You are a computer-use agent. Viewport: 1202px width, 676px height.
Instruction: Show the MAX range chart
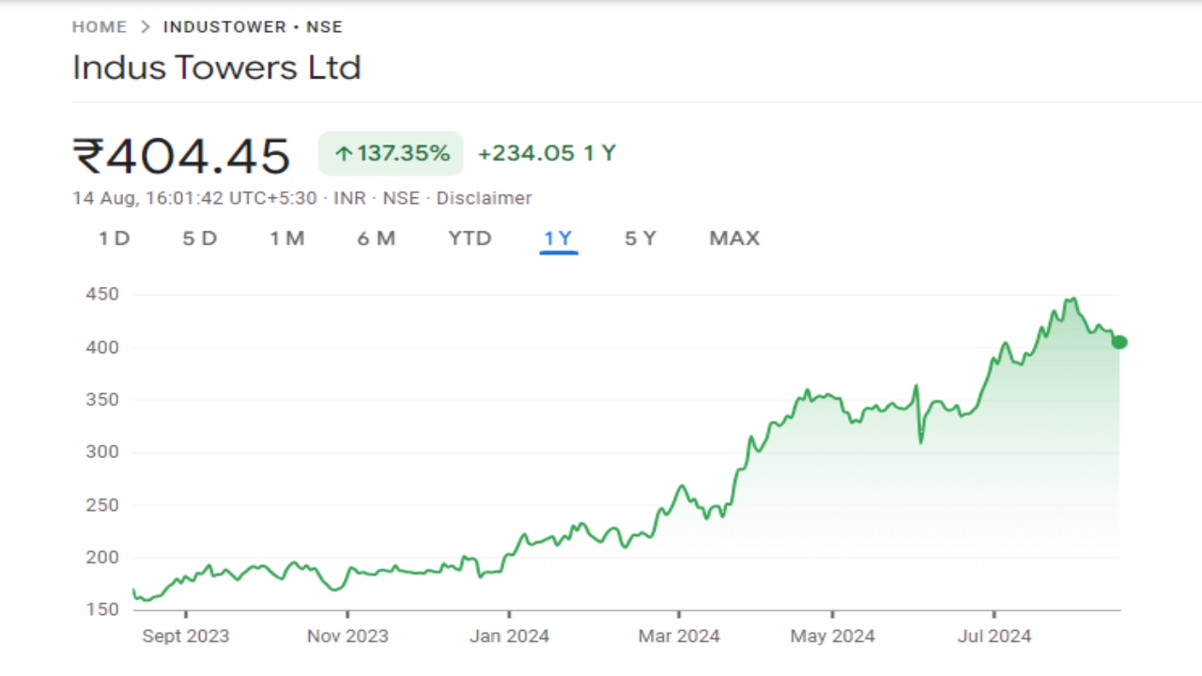tap(734, 238)
